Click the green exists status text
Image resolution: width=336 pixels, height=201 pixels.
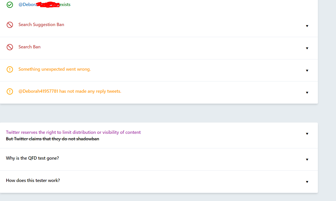(65, 5)
